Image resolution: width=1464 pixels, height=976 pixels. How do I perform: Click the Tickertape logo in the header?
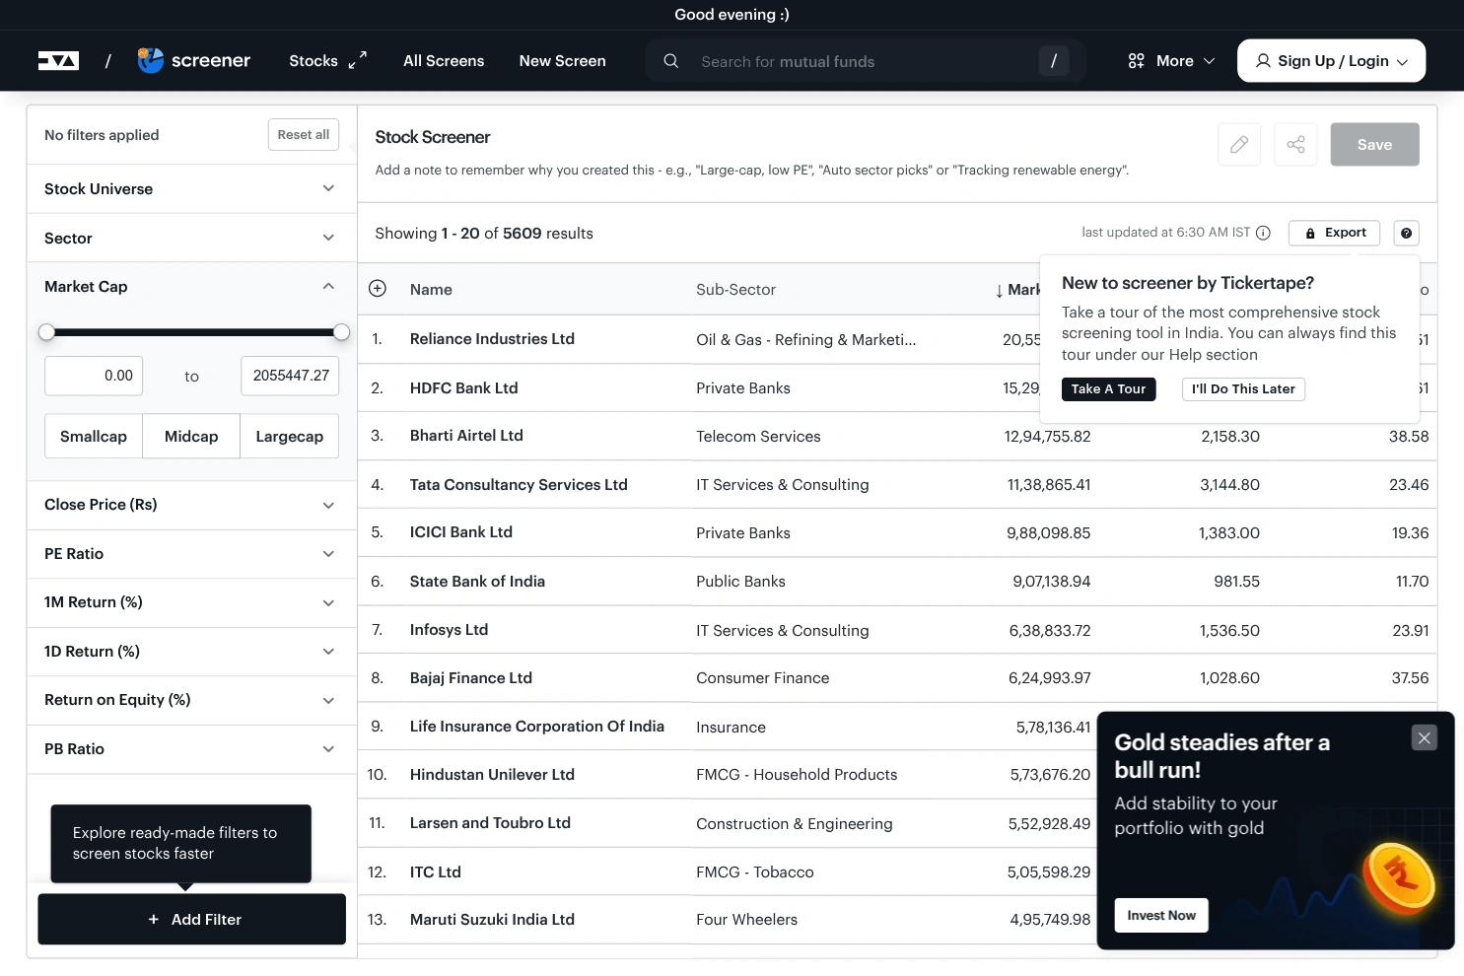click(58, 61)
